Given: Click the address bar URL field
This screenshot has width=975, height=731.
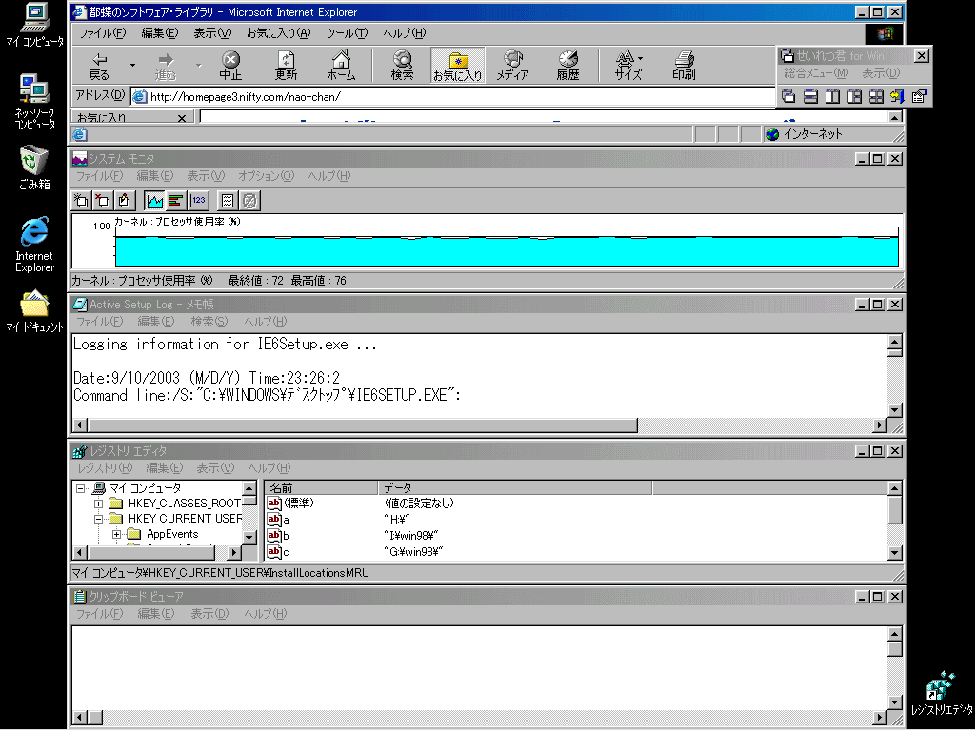Looking at the screenshot, I should coord(453,96).
